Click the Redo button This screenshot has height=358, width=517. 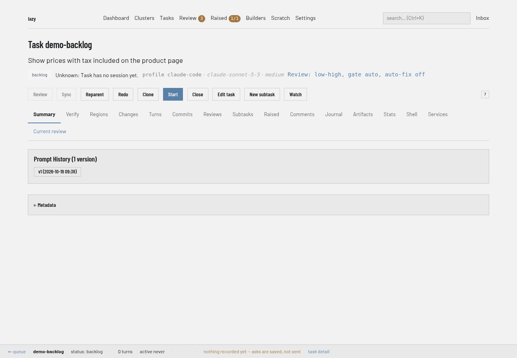point(123,94)
